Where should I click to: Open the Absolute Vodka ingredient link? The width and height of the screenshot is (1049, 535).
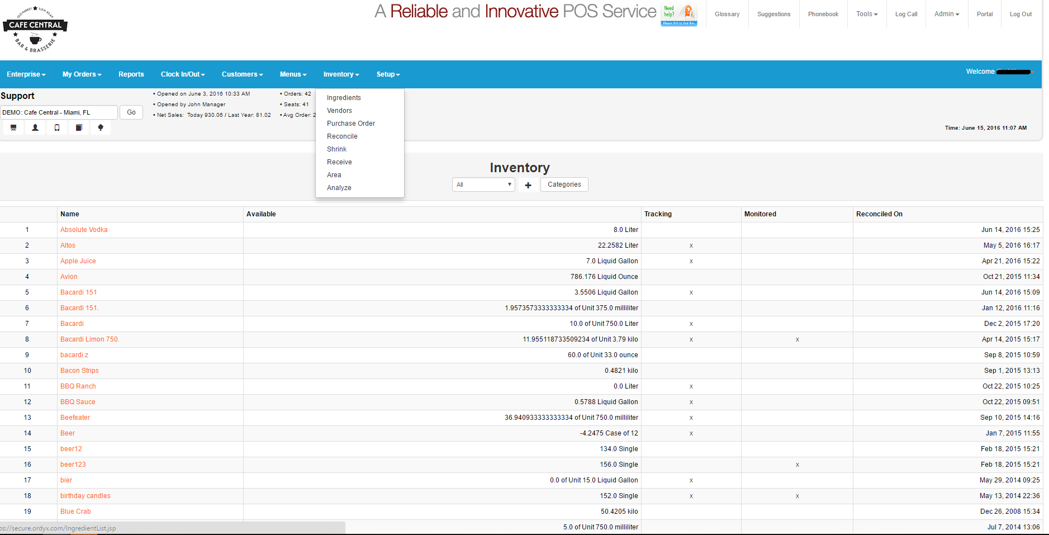coord(84,230)
